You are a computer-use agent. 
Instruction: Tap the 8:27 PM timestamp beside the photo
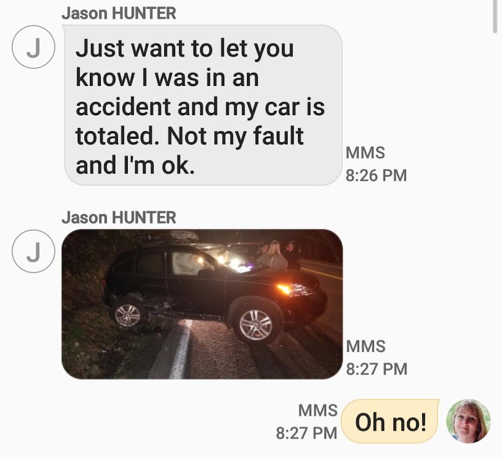(376, 369)
